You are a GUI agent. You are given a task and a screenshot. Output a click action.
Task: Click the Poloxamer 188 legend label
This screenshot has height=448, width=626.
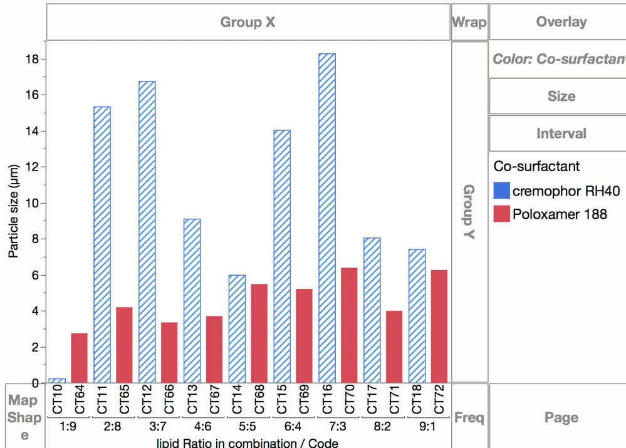[560, 214]
